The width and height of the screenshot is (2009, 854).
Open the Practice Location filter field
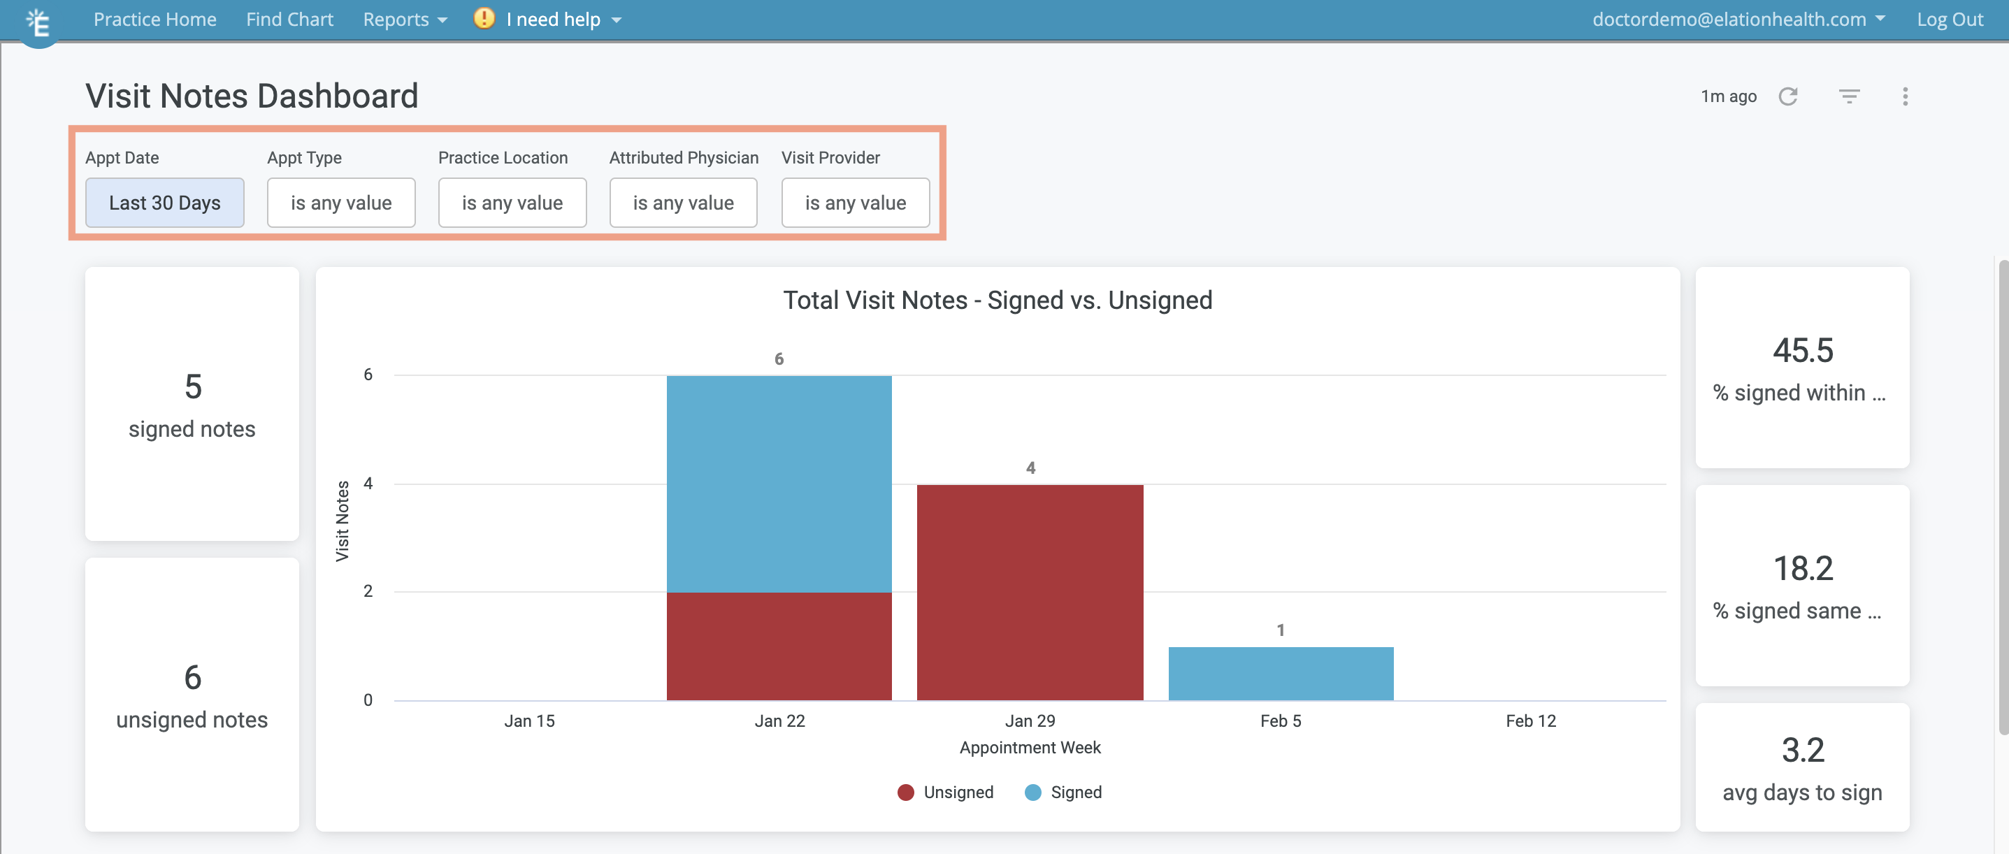(x=512, y=202)
